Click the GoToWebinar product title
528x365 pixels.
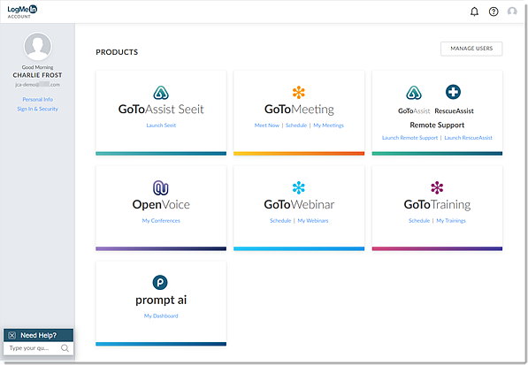(299, 204)
